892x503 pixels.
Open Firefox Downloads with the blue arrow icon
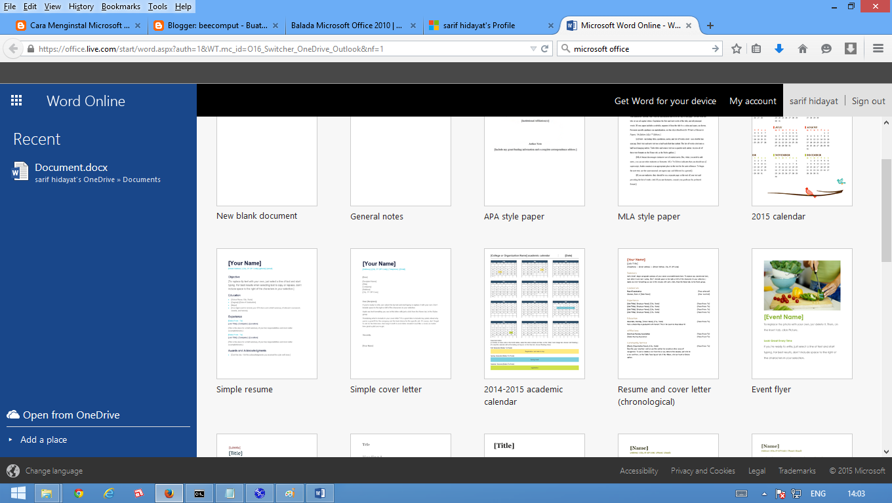click(x=779, y=48)
